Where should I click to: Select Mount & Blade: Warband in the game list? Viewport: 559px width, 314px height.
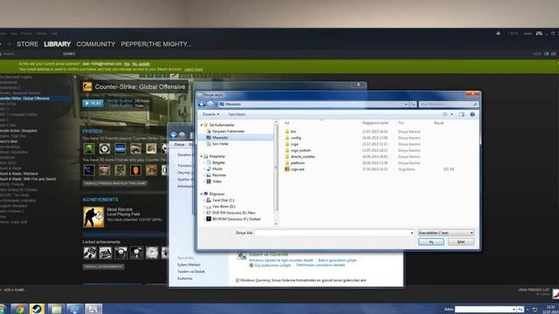(19, 174)
